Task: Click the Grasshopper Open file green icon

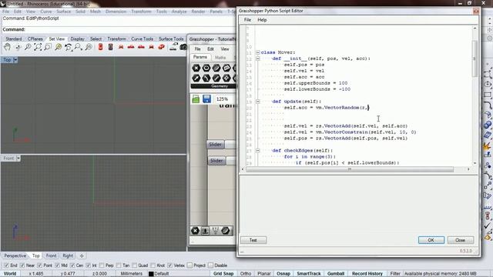Action: (x=196, y=99)
